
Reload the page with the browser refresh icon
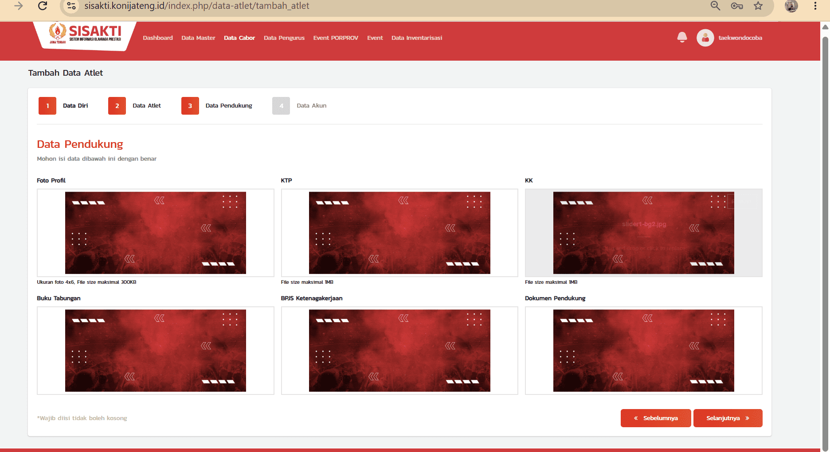click(x=43, y=6)
